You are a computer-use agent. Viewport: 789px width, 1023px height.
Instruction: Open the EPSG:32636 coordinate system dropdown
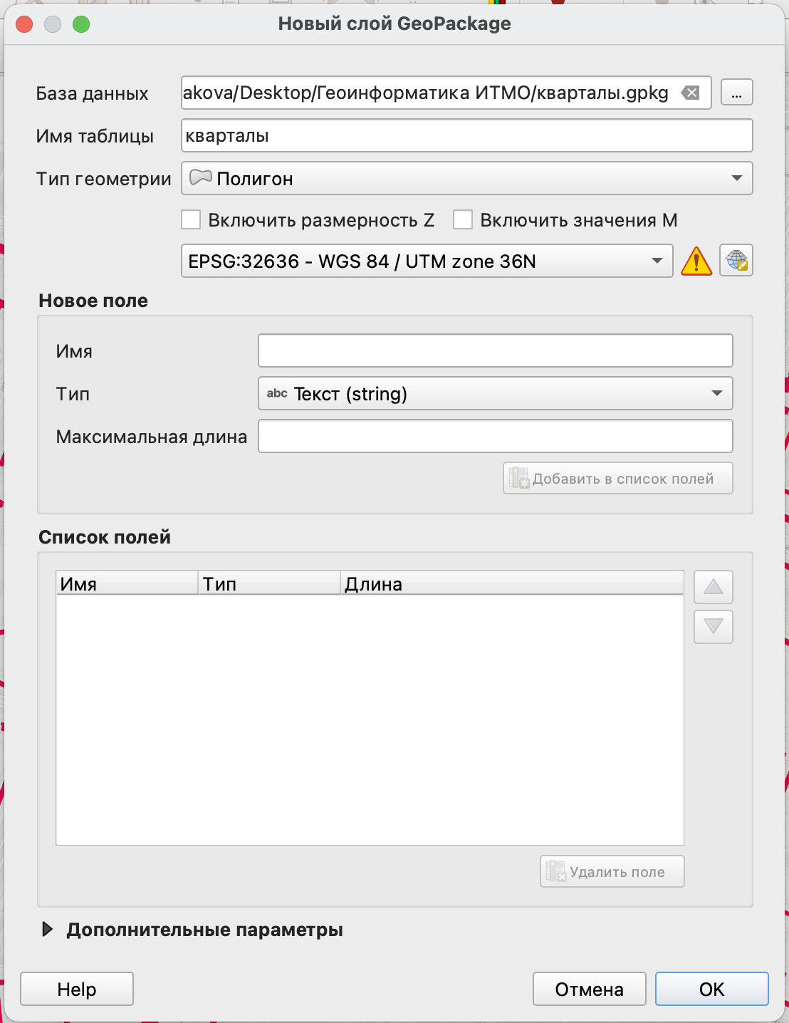(x=427, y=261)
